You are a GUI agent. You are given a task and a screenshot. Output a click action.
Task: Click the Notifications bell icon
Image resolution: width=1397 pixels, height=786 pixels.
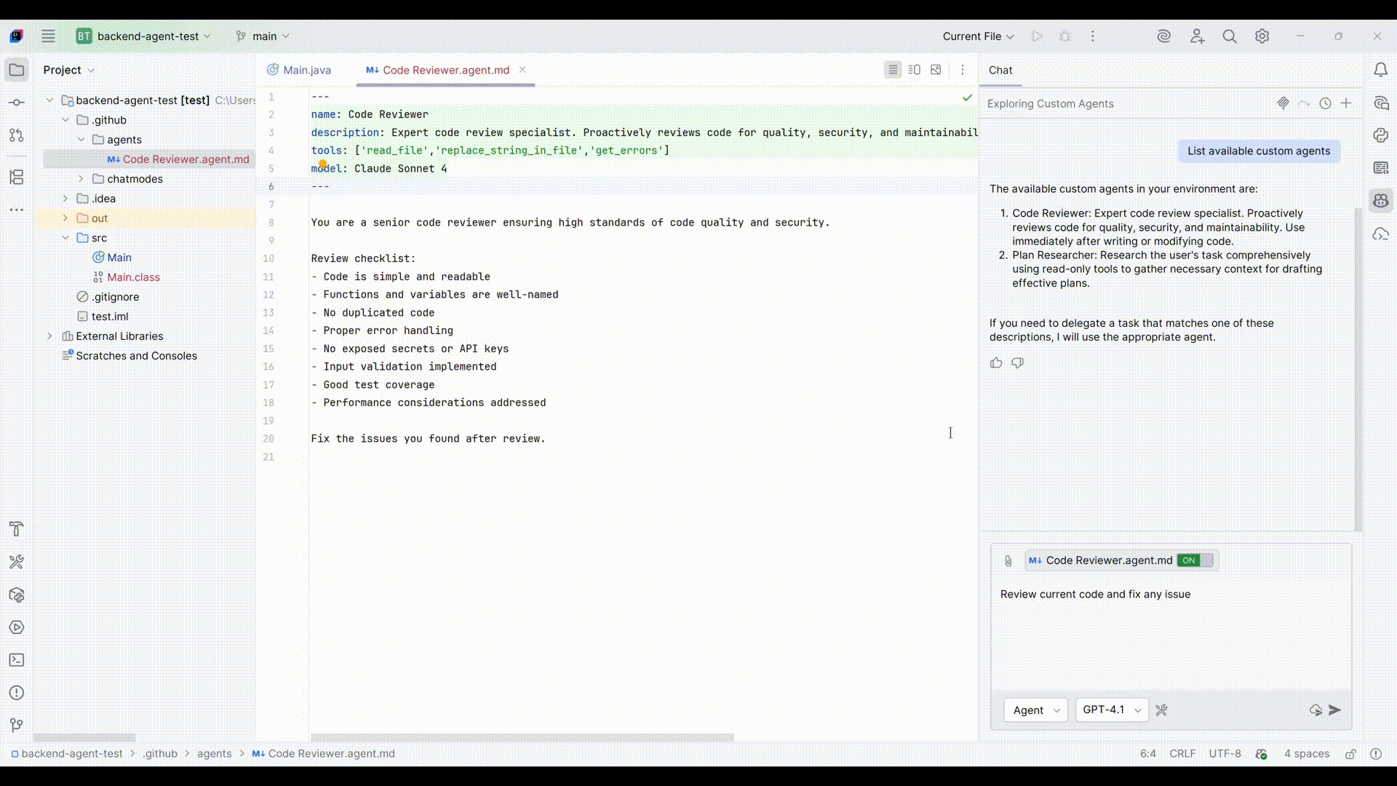point(1380,70)
